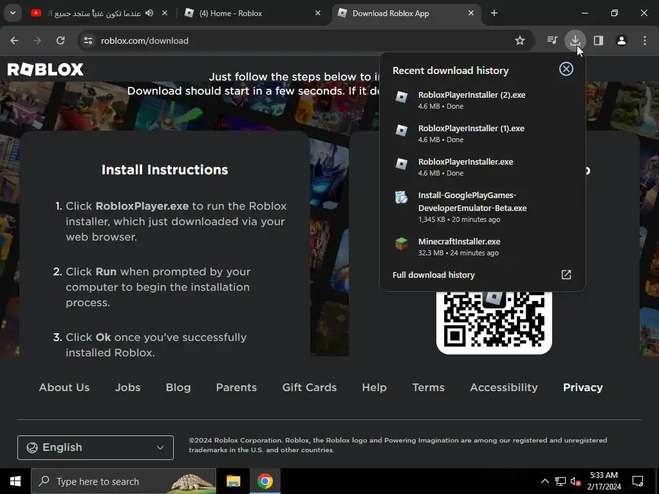Open Full download history link
Image resolution: width=659 pixels, height=494 pixels.
tap(433, 275)
